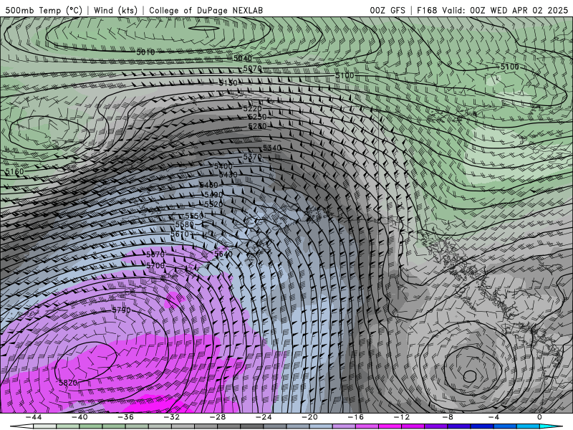Image resolution: width=573 pixels, height=430 pixels.
Task: Click the 'Wind (kts)' header text
Action: pyautogui.click(x=115, y=10)
